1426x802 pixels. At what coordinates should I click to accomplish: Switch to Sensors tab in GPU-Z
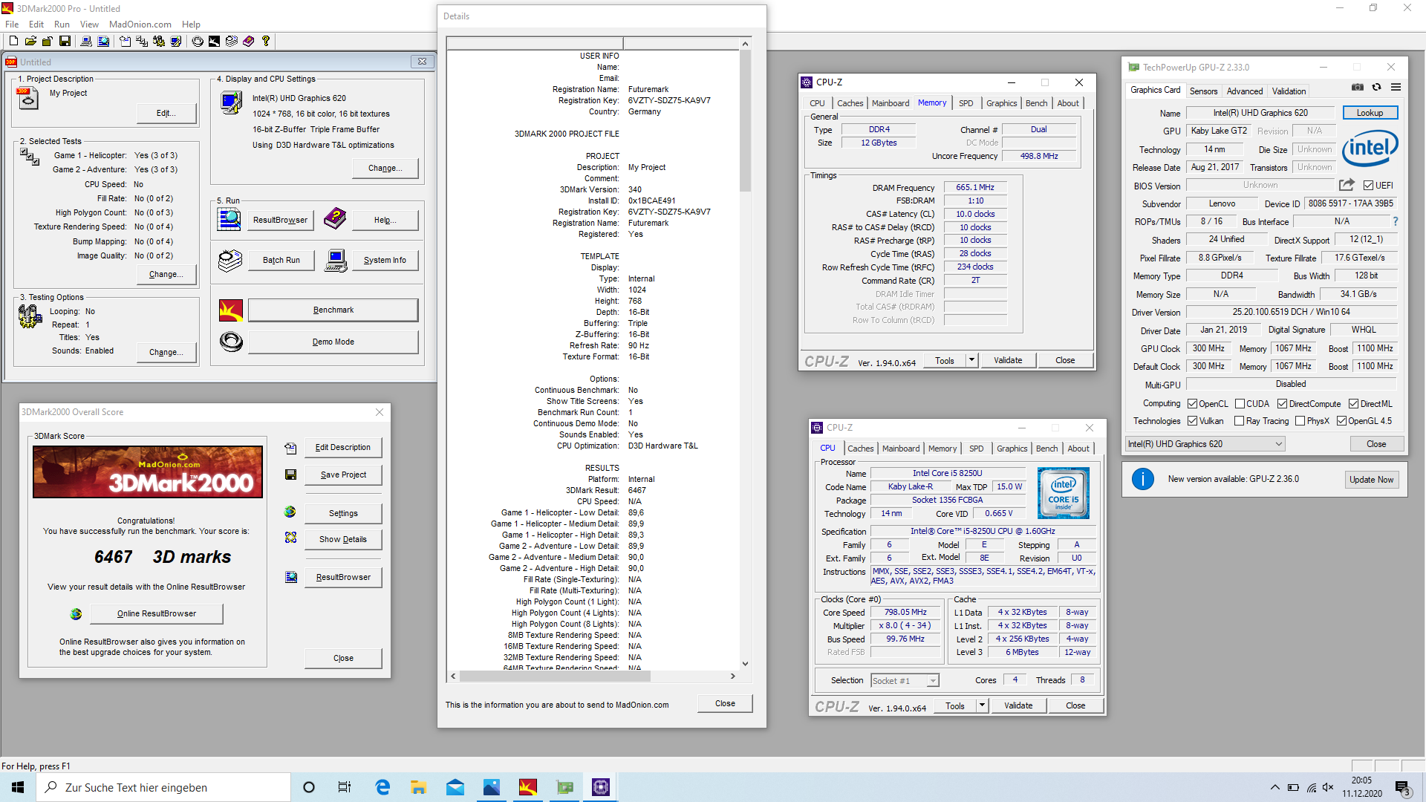1203,91
